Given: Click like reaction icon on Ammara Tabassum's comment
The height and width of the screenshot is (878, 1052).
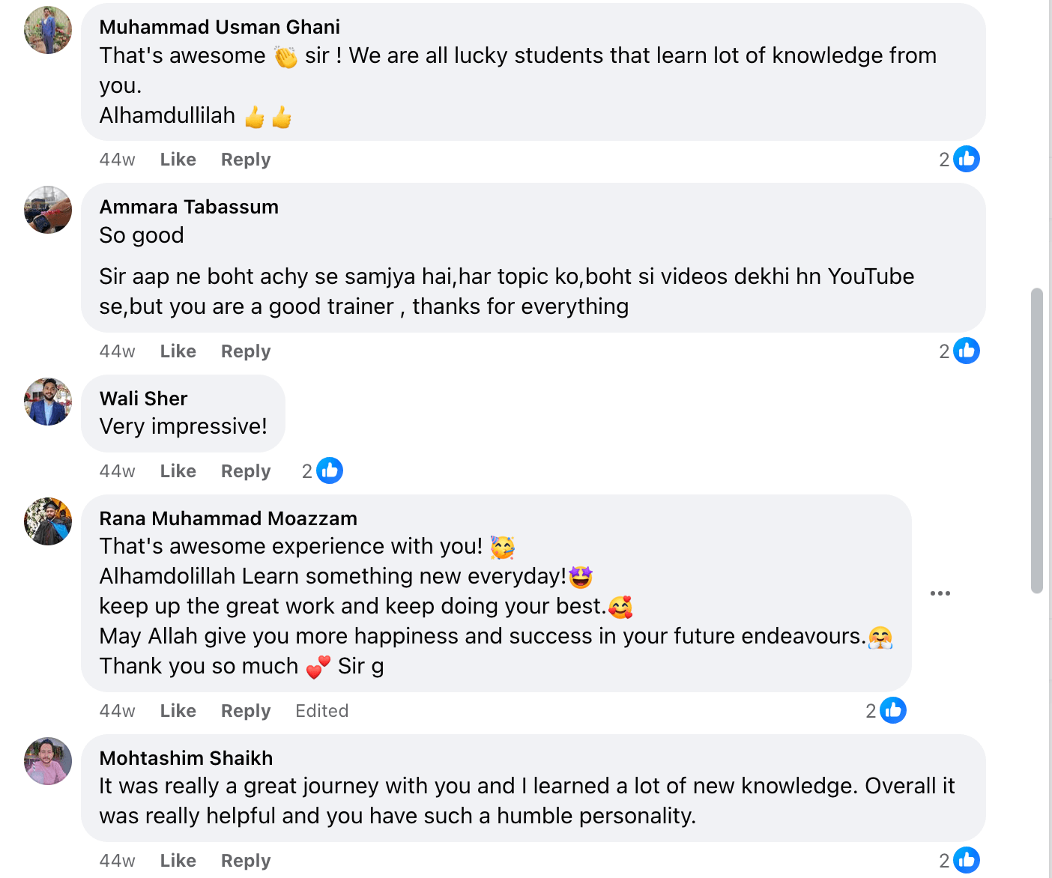Looking at the screenshot, I should 967,351.
